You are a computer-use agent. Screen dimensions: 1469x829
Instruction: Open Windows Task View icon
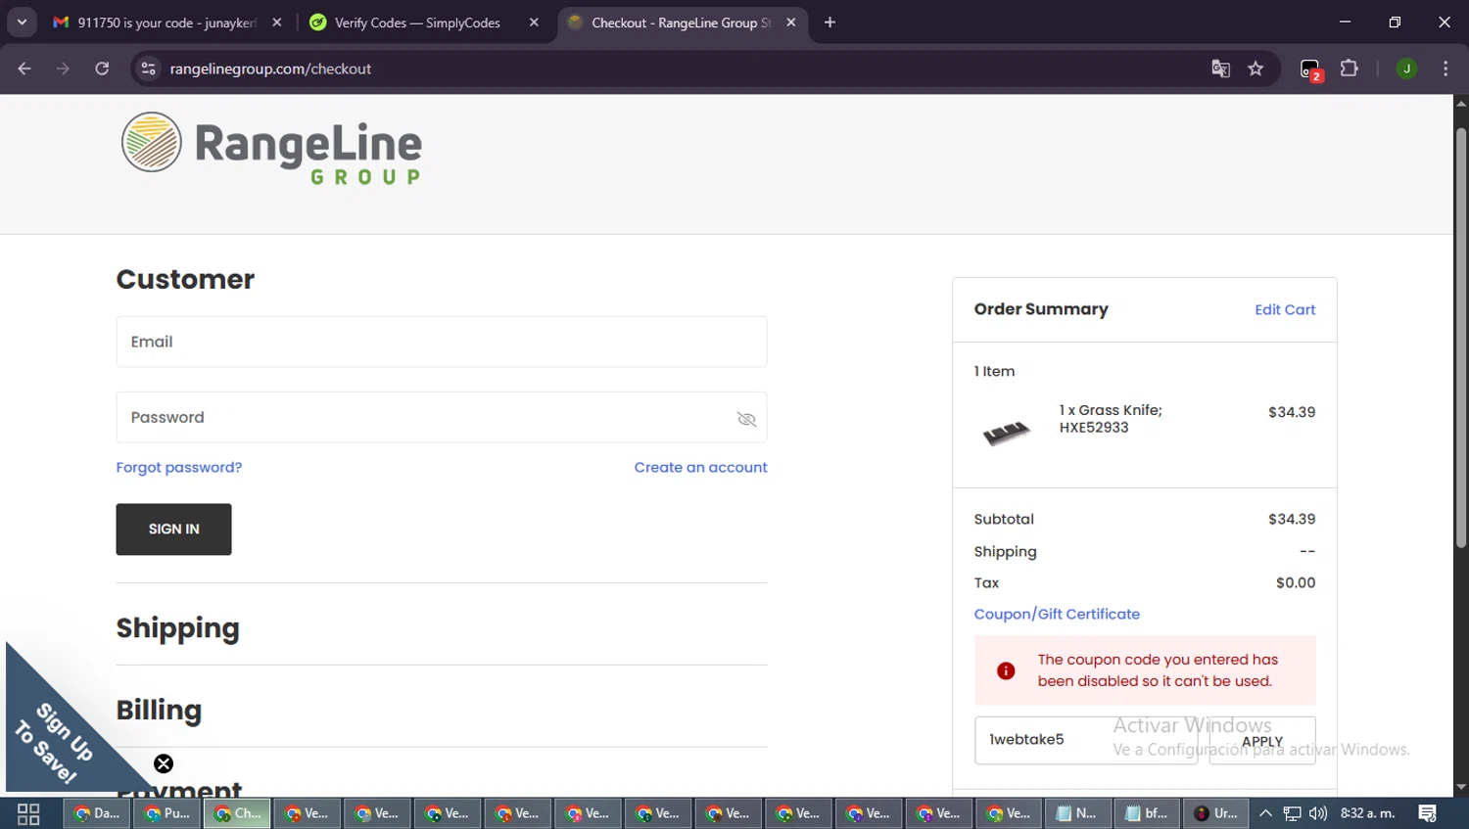(28, 813)
